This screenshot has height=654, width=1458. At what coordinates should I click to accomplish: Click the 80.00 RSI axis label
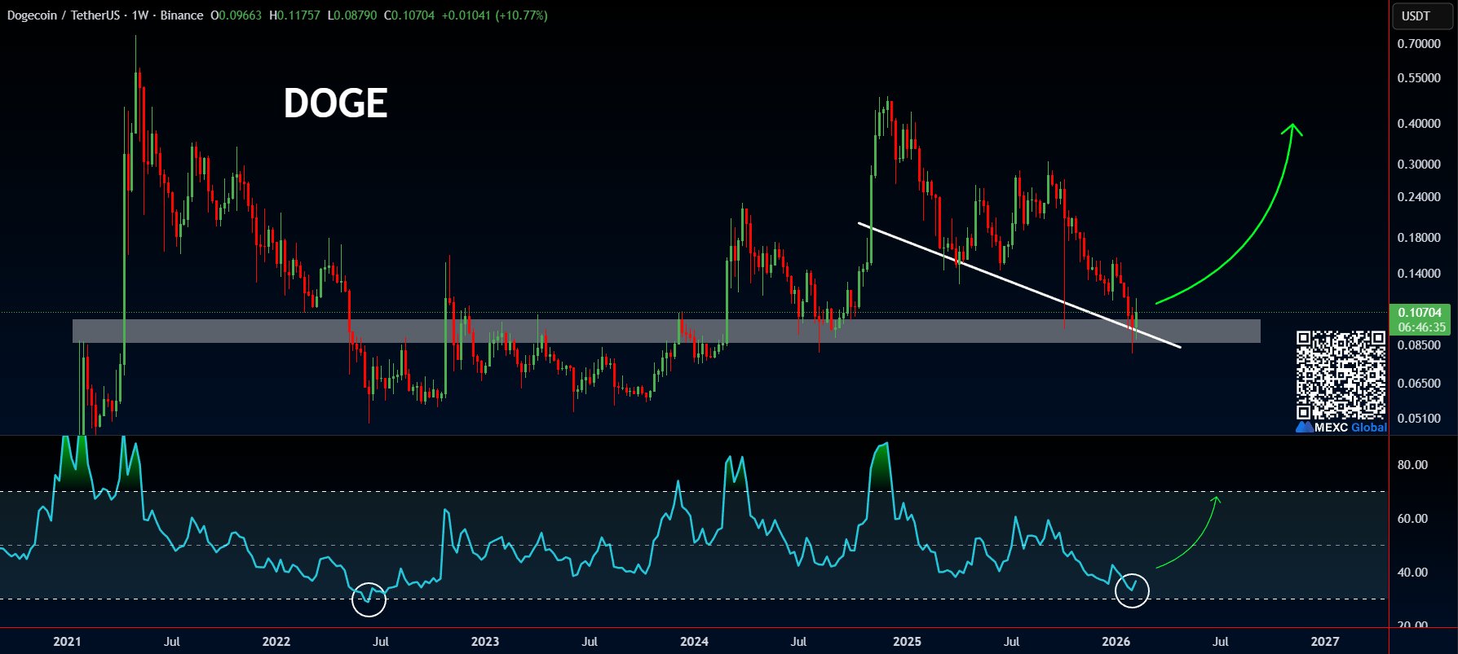[x=1412, y=465]
